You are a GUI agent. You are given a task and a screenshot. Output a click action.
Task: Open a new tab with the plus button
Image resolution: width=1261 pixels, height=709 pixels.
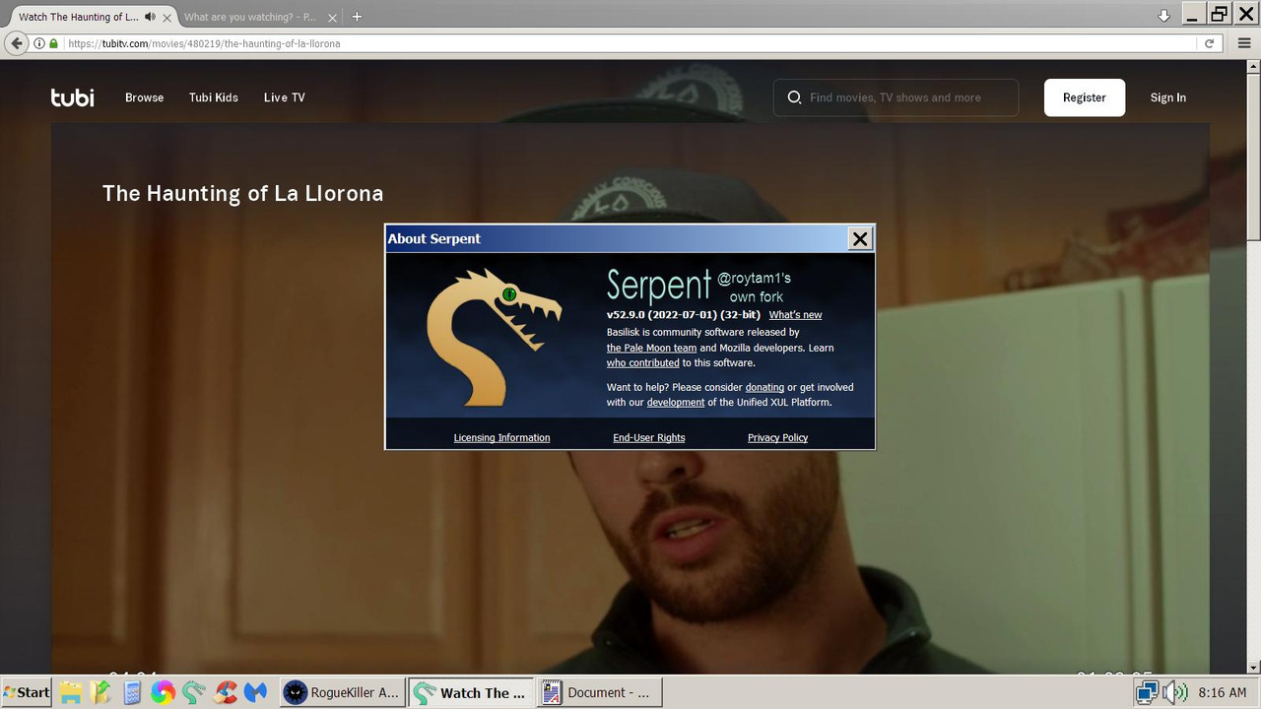(357, 16)
